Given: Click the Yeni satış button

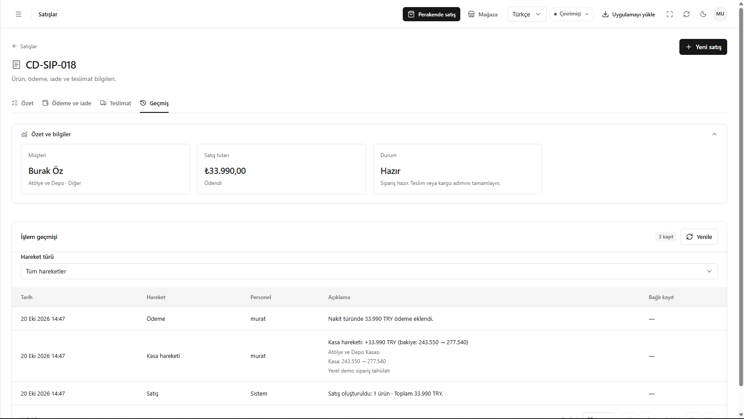Looking at the screenshot, I should point(703,47).
